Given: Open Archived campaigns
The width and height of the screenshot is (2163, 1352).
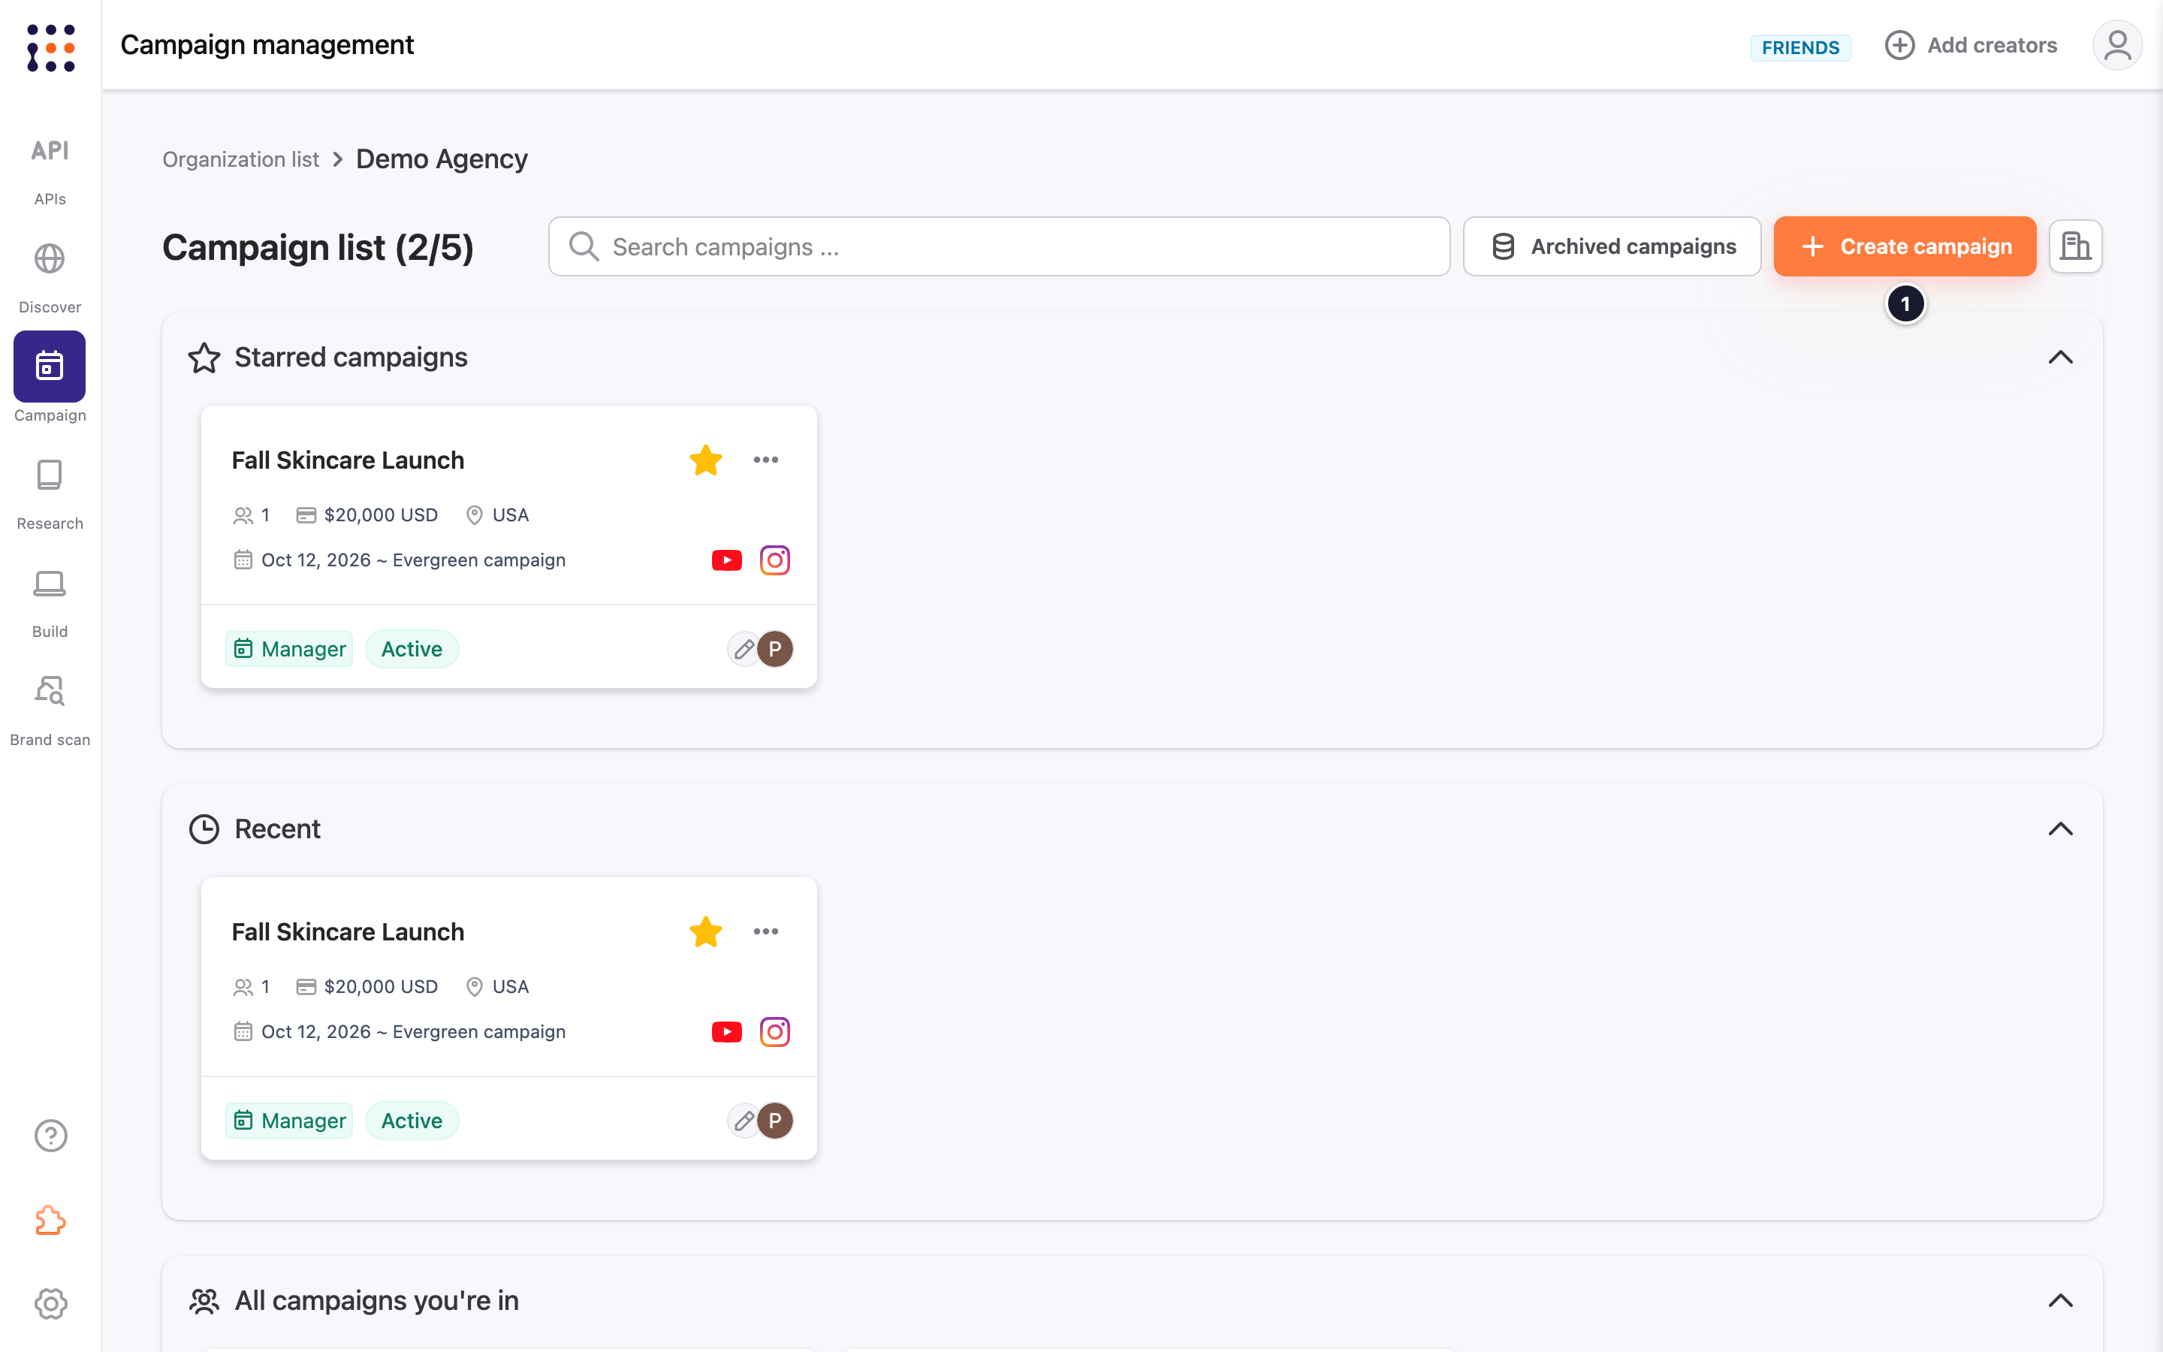Looking at the screenshot, I should tap(1612, 246).
